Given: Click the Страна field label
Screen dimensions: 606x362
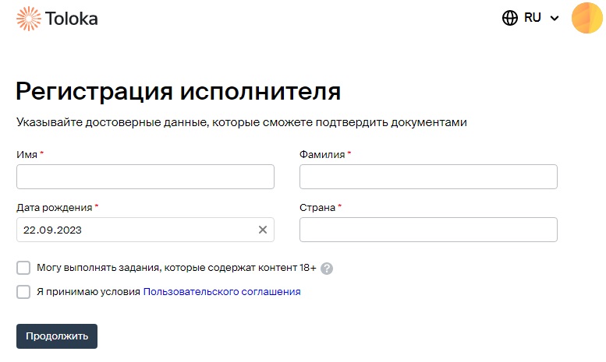Looking at the screenshot, I should [x=317, y=208].
